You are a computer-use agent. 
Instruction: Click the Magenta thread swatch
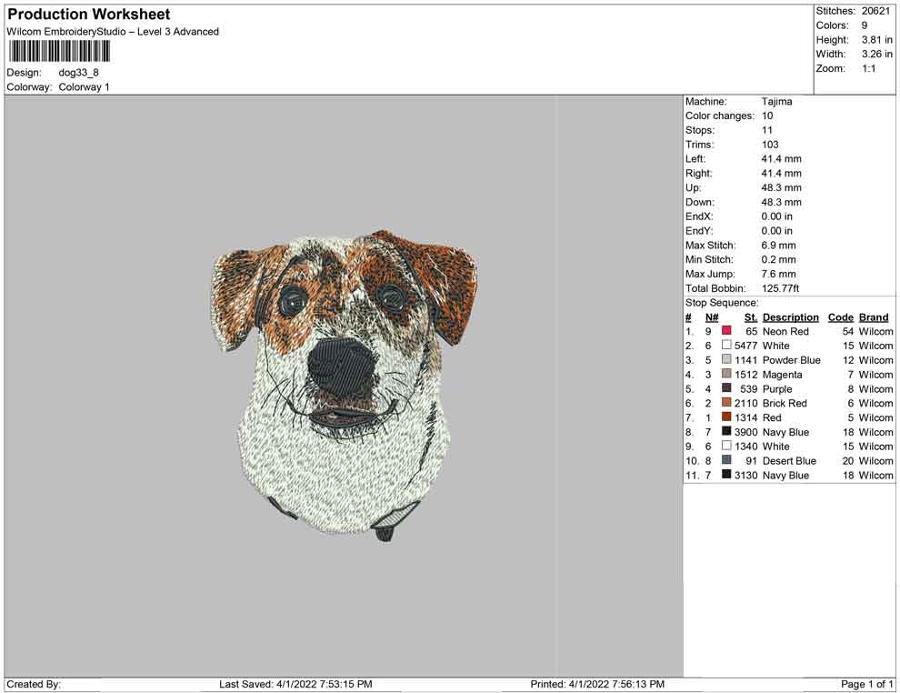pos(726,375)
